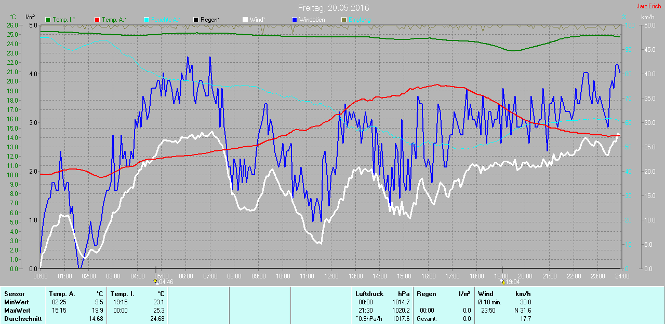Viewport: 665px width, 324px height.
Task: Click the Wind header in statistics table
Action: 486,294
